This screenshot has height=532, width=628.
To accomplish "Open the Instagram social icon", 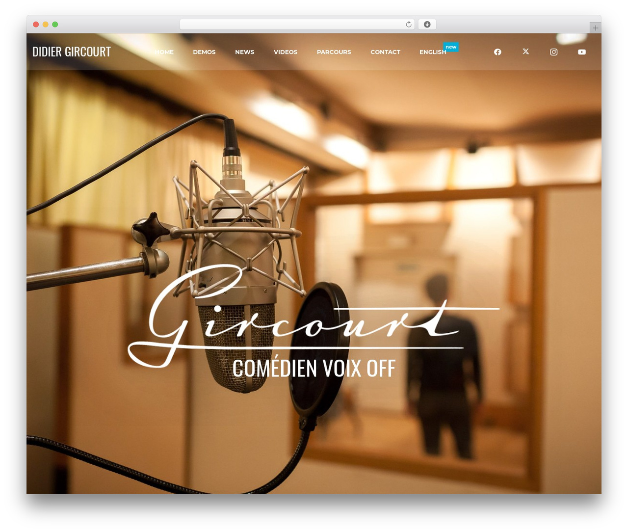I will [x=553, y=52].
